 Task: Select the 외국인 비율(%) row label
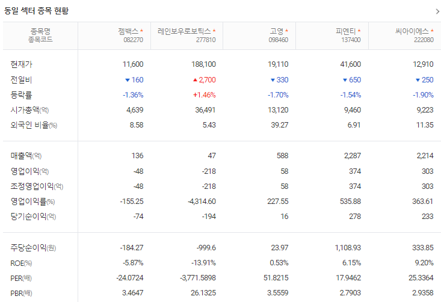[x=34, y=125]
